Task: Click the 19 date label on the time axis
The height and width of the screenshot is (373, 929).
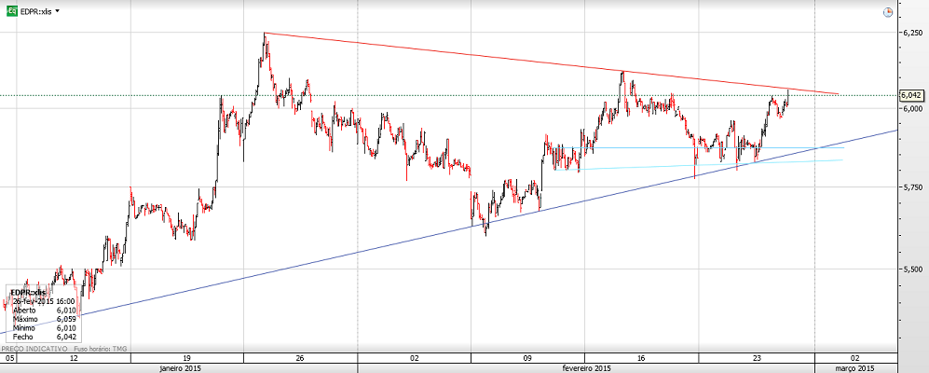Action: tap(186, 359)
